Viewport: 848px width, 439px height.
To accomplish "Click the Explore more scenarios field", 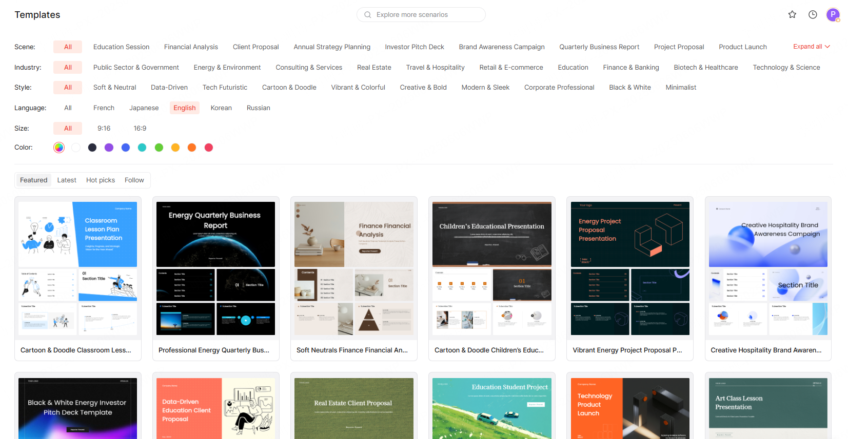I will pyautogui.click(x=426, y=15).
